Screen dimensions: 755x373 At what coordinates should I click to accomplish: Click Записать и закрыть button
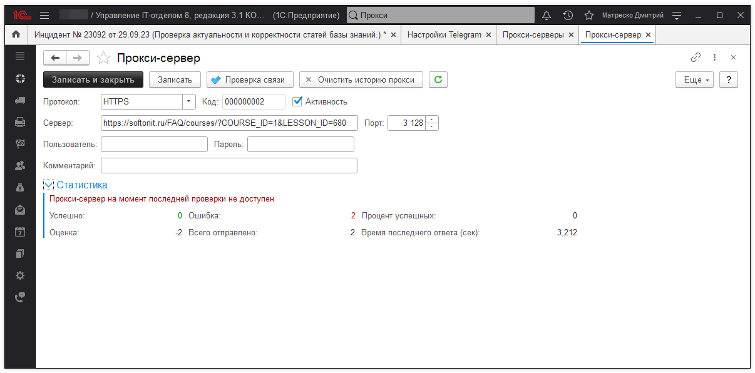tap(93, 79)
